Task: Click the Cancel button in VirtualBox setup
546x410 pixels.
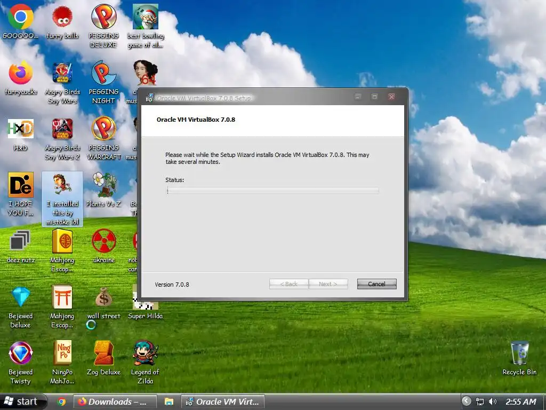Action: tap(377, 284)
